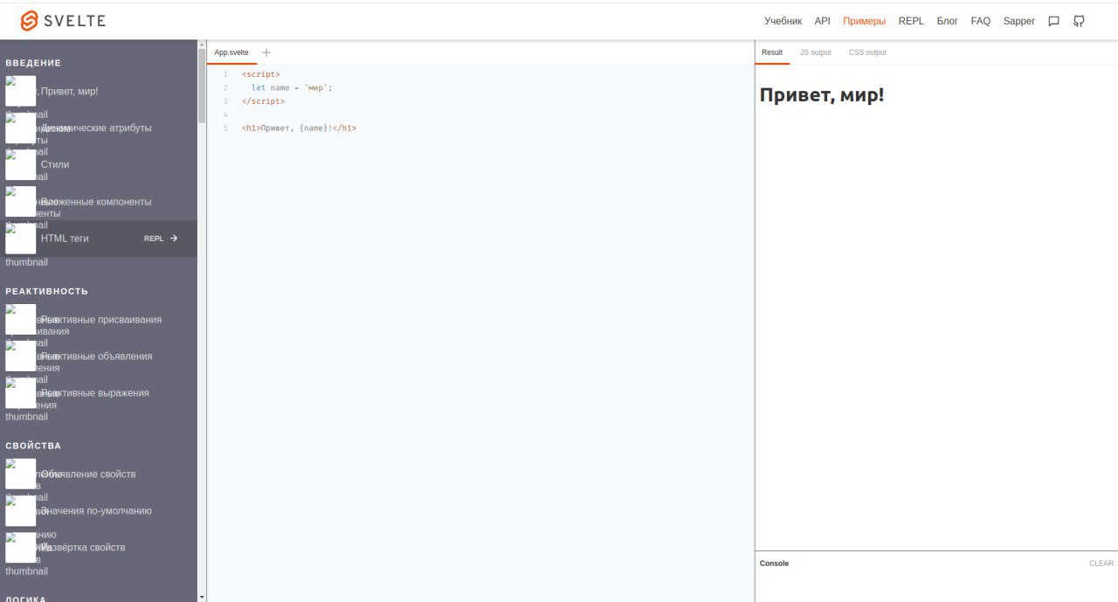Click the REPL arrow next to HTML теги

(x=161, y=238)
